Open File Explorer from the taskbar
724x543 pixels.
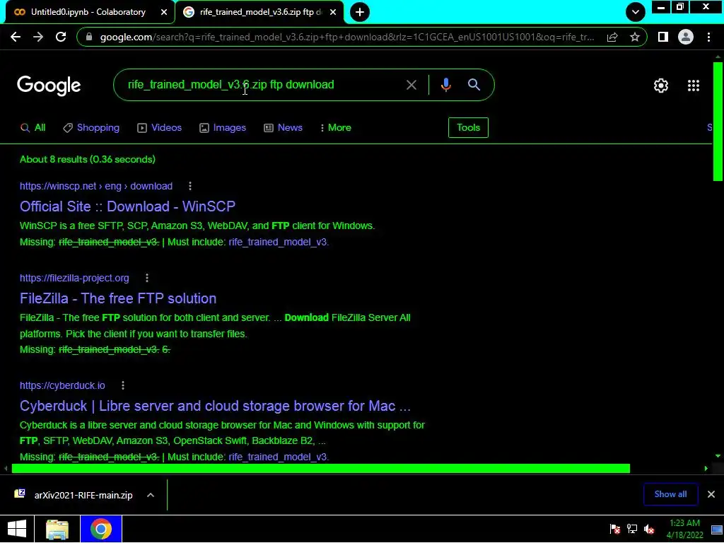(x=57, y=529)
